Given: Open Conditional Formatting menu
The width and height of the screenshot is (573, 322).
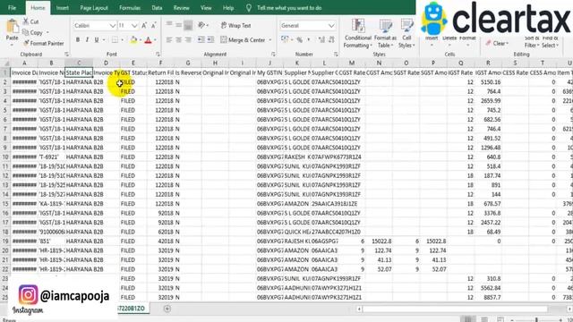Looking at the screenshot, I should pos(358,34).
